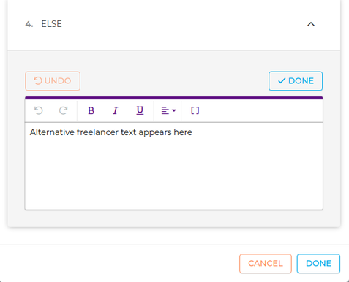The height and width of the screenshot is (282, 349).
Task: Click the step number 4 label
Action: (29, 24)
